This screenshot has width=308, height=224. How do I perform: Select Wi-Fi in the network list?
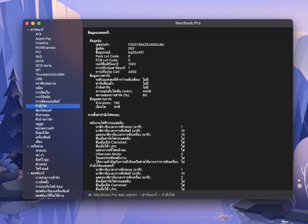click(40, 155)
